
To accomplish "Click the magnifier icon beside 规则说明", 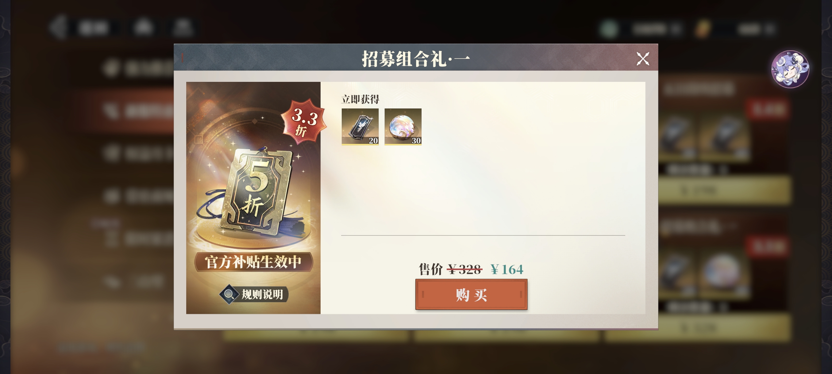I will [229, 294].
